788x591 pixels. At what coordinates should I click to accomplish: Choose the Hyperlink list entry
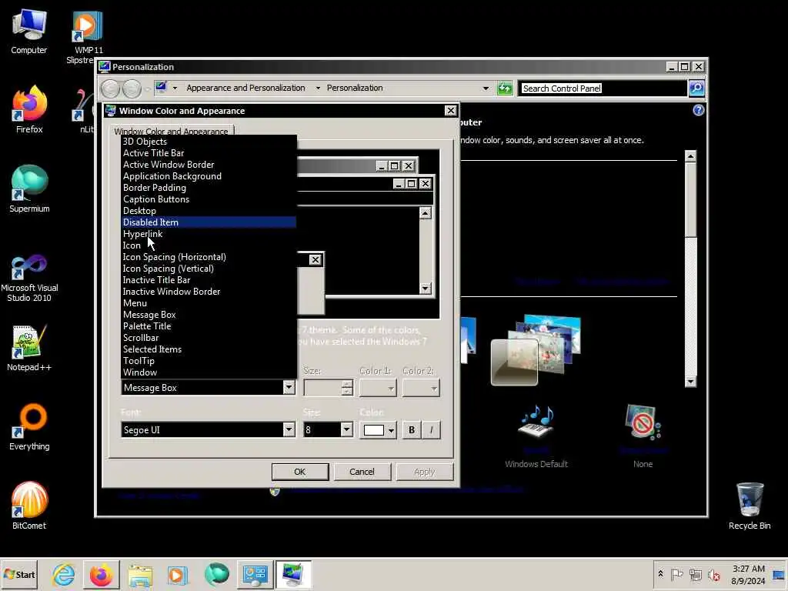[209, 234]
